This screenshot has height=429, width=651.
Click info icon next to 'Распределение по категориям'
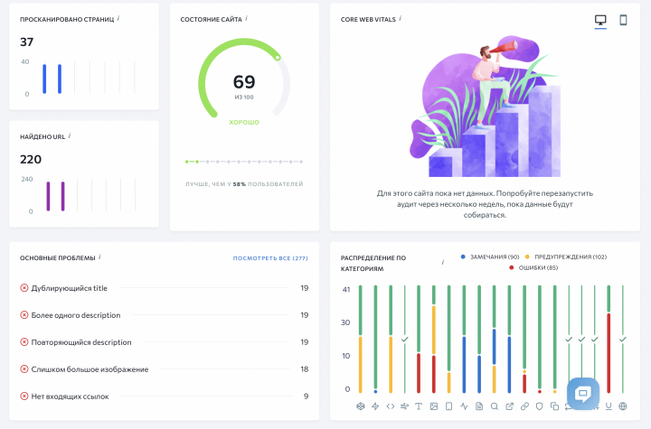point(443,262)
